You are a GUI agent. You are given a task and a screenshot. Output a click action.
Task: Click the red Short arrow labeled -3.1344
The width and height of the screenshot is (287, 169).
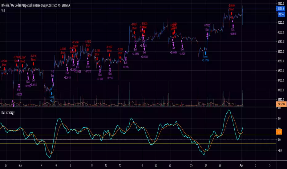pos(4,69)
